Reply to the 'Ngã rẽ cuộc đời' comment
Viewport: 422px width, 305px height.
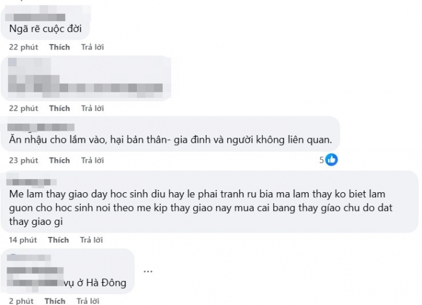[92, 47]
